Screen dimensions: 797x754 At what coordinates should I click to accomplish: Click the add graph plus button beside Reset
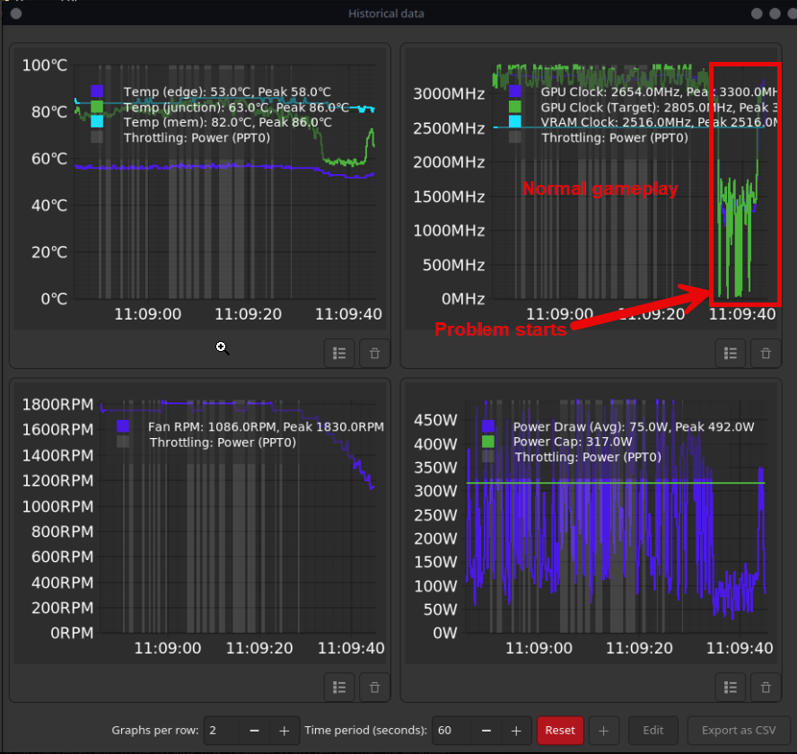[603, 731]
